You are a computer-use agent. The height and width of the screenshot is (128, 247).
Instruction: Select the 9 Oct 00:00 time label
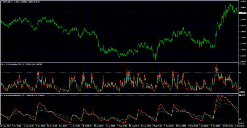[x=216, y=126]
